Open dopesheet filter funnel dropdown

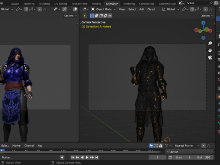click(x=168, y=146)
